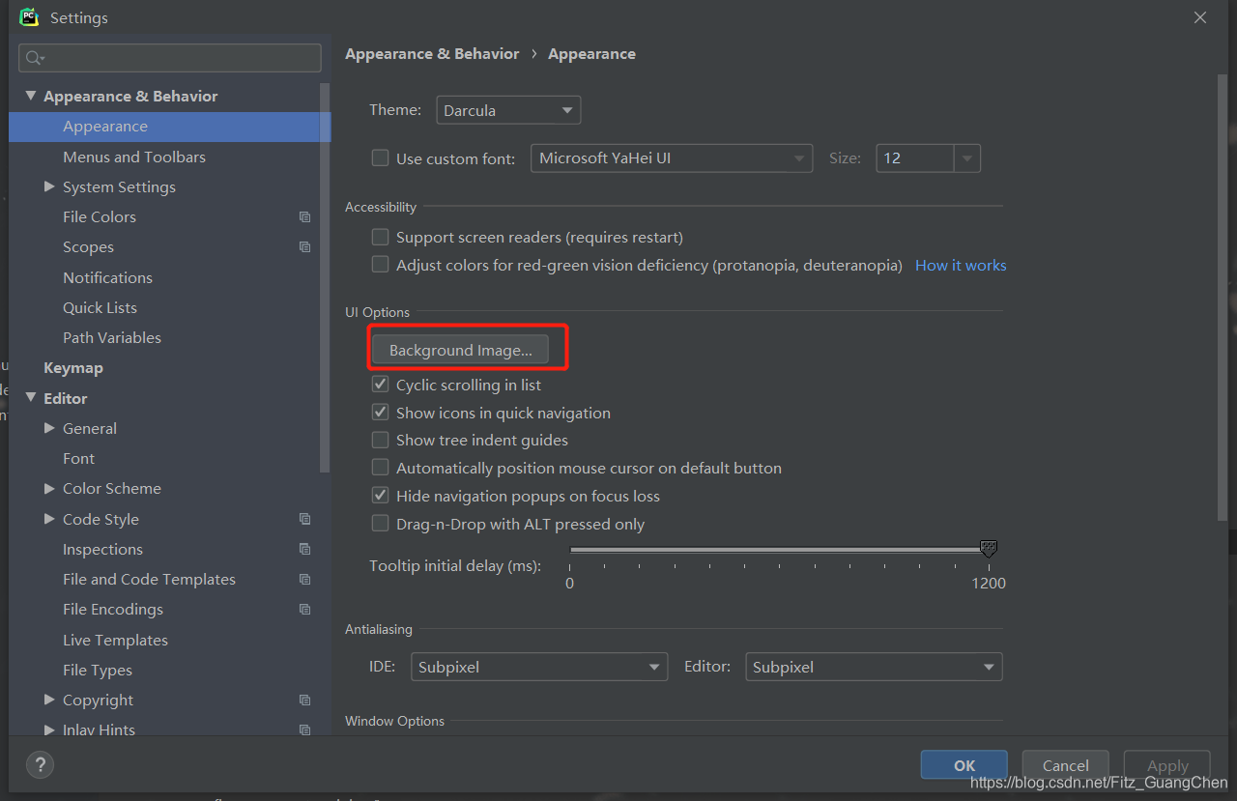This screenshot has width=1237, height=801.
Task: Expand the Copyright tree node arrow
Action: pos(49,700)
